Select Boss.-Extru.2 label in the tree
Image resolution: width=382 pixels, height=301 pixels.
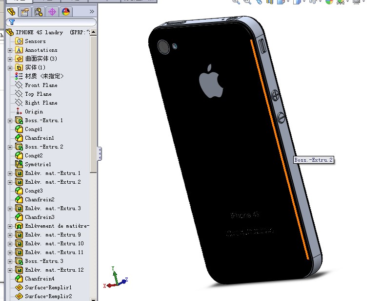(x=44, y=147)
